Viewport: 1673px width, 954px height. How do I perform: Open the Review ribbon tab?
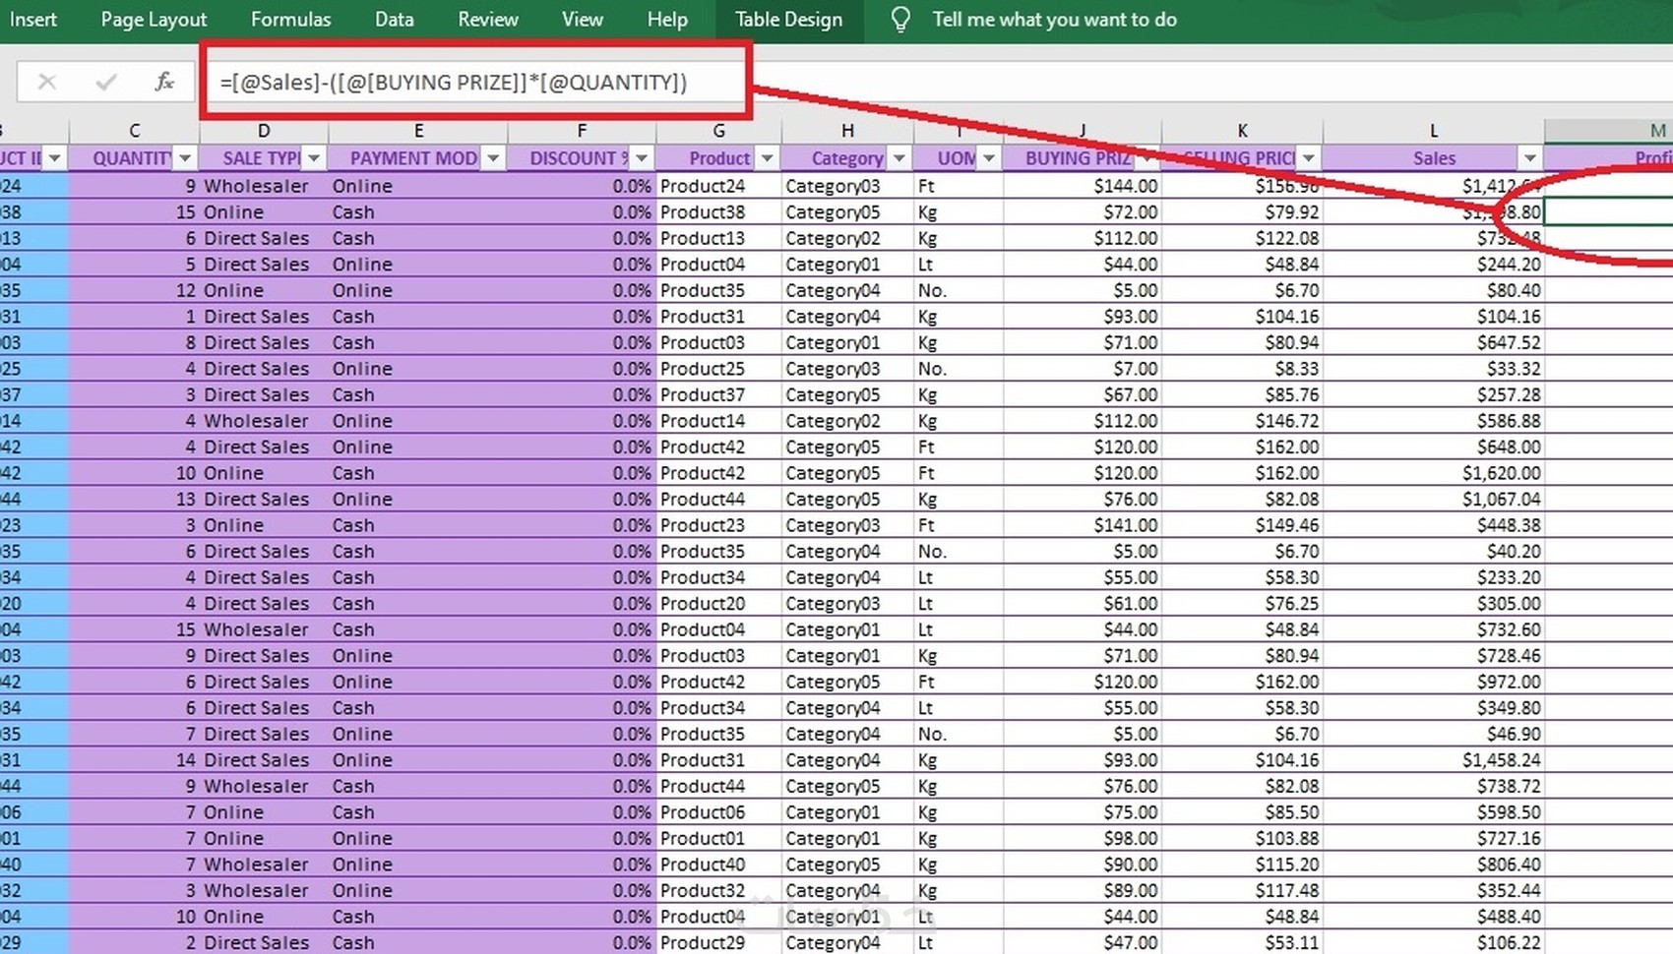(487, 19)
